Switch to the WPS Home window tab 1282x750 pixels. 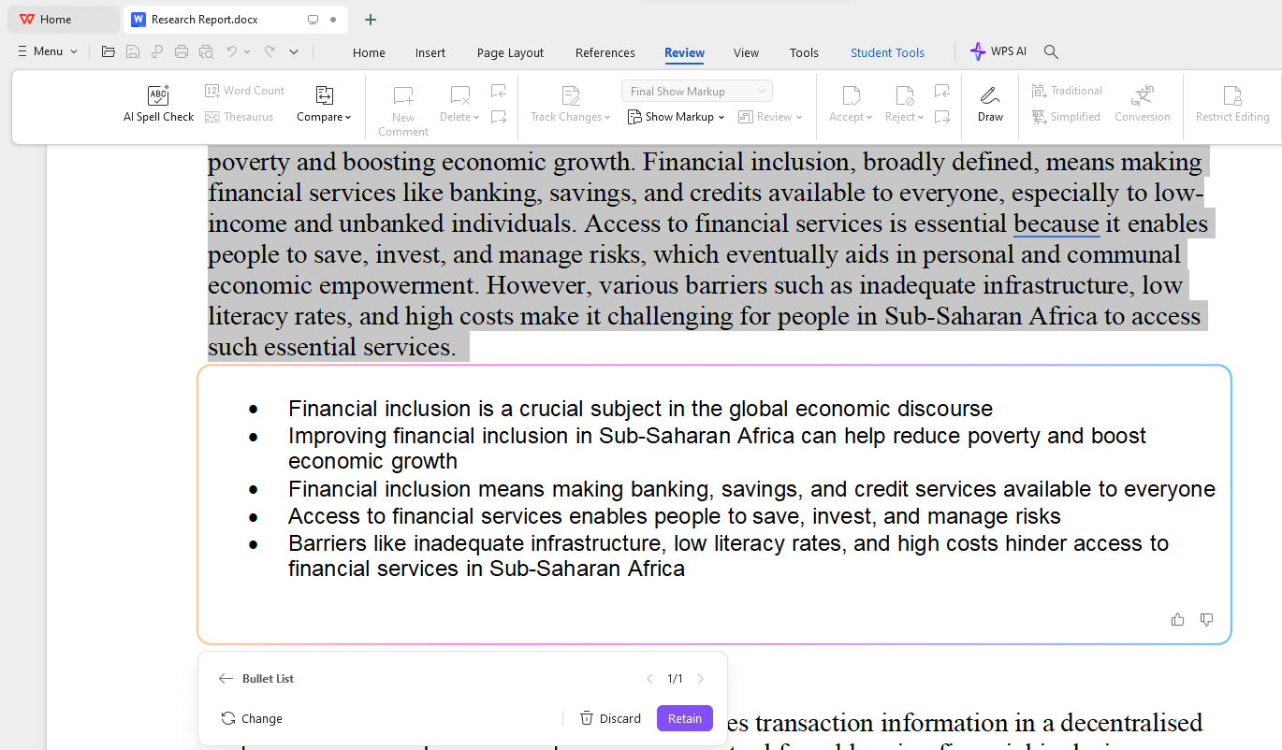click(64, 20)
